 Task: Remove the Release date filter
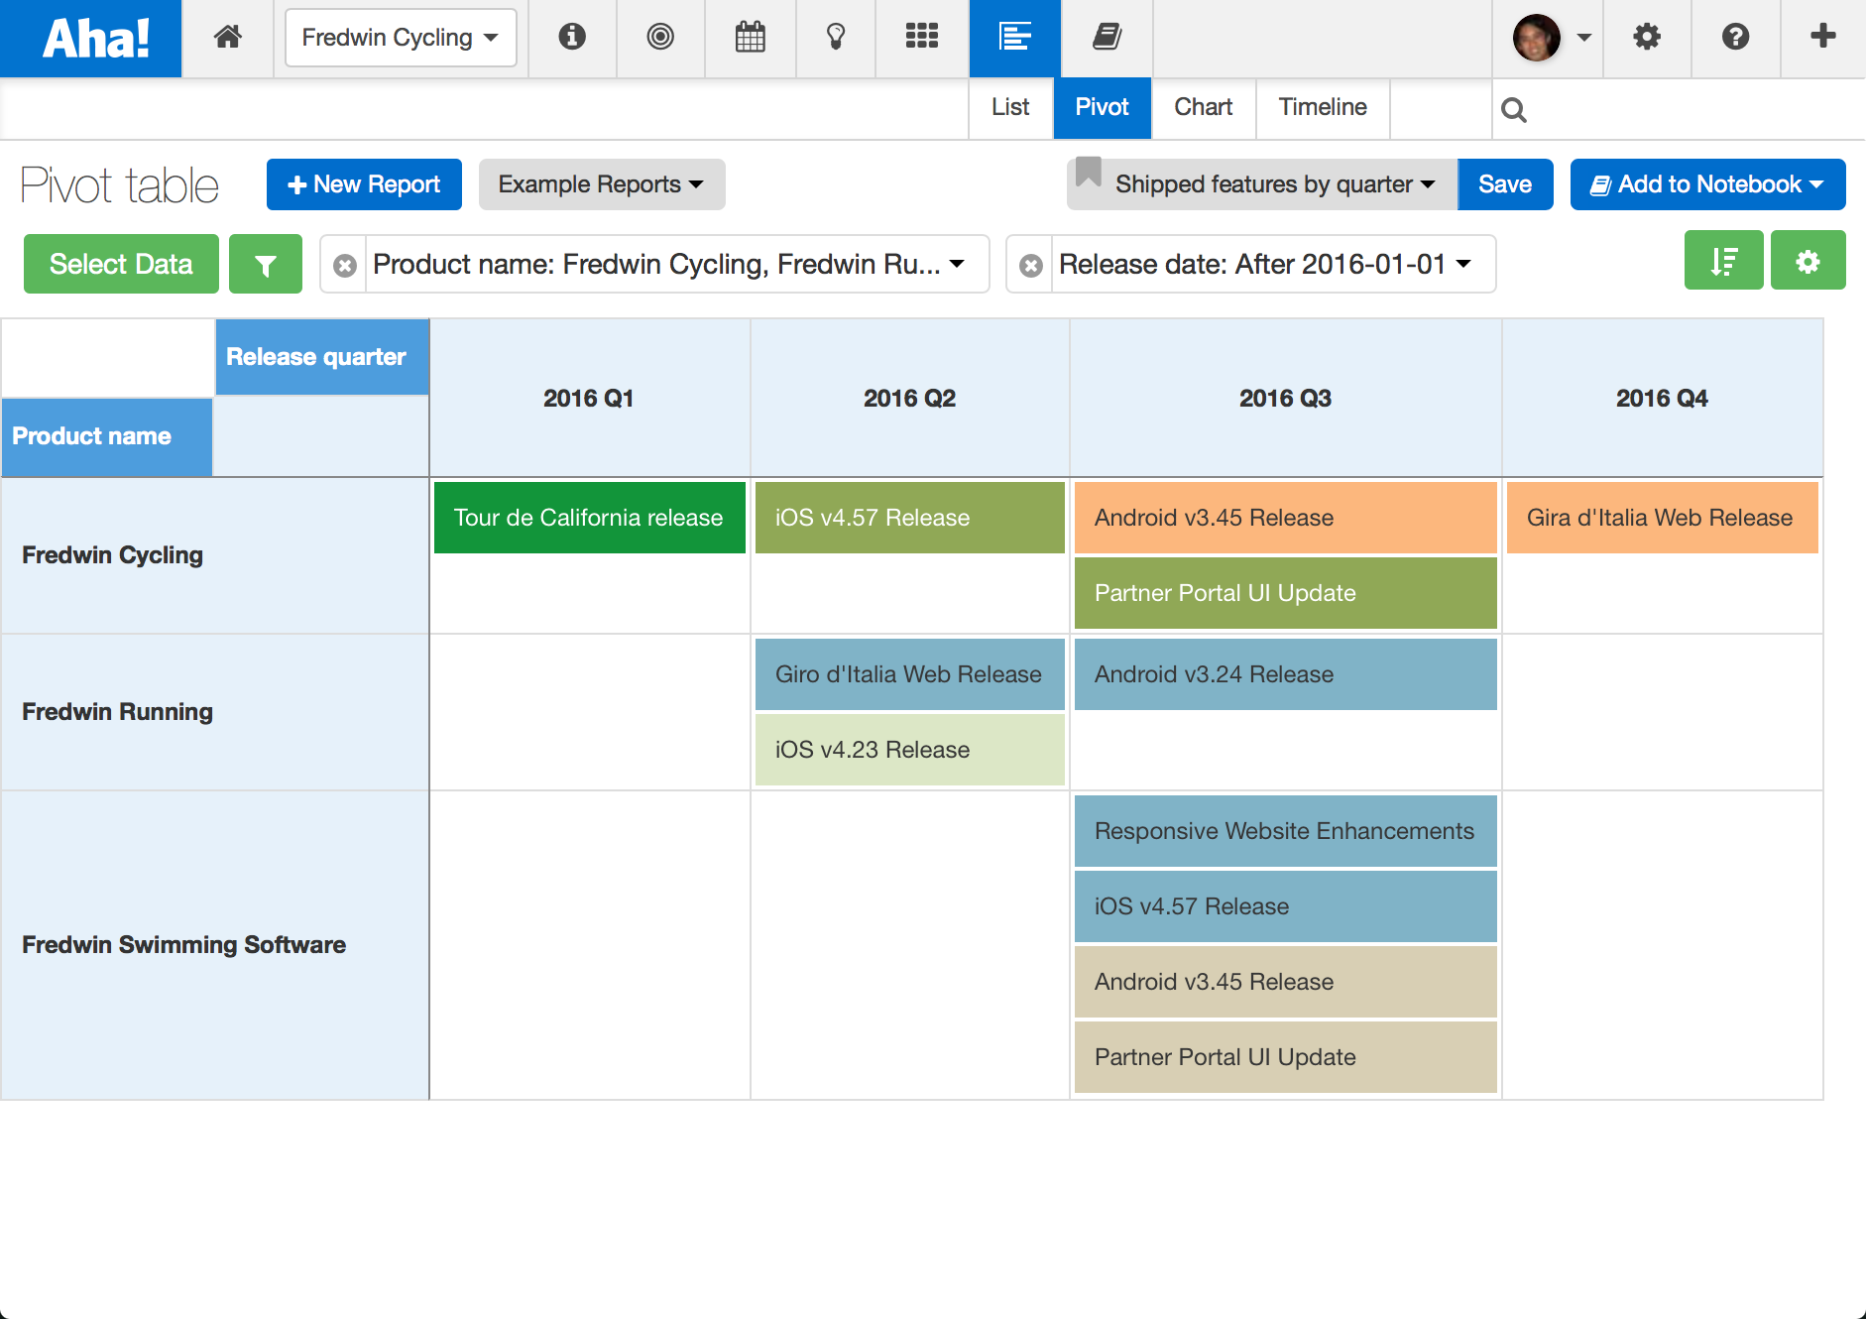coord(1031,265)
